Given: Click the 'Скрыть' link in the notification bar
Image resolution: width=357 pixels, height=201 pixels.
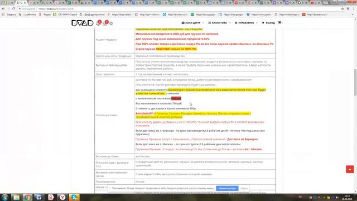Looking at the screenshot, I should tap(244, 189).
